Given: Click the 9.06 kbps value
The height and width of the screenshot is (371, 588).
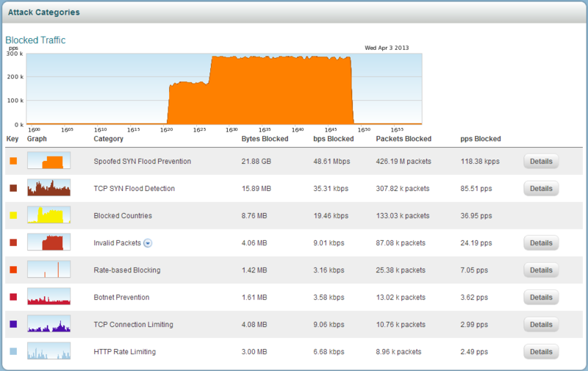Looking at the screenshot, I should [329, 325].
